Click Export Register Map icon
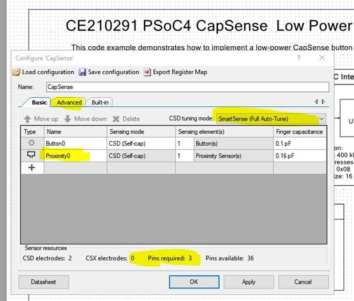This screenshot has width=354, height=301. pos(147,72)
